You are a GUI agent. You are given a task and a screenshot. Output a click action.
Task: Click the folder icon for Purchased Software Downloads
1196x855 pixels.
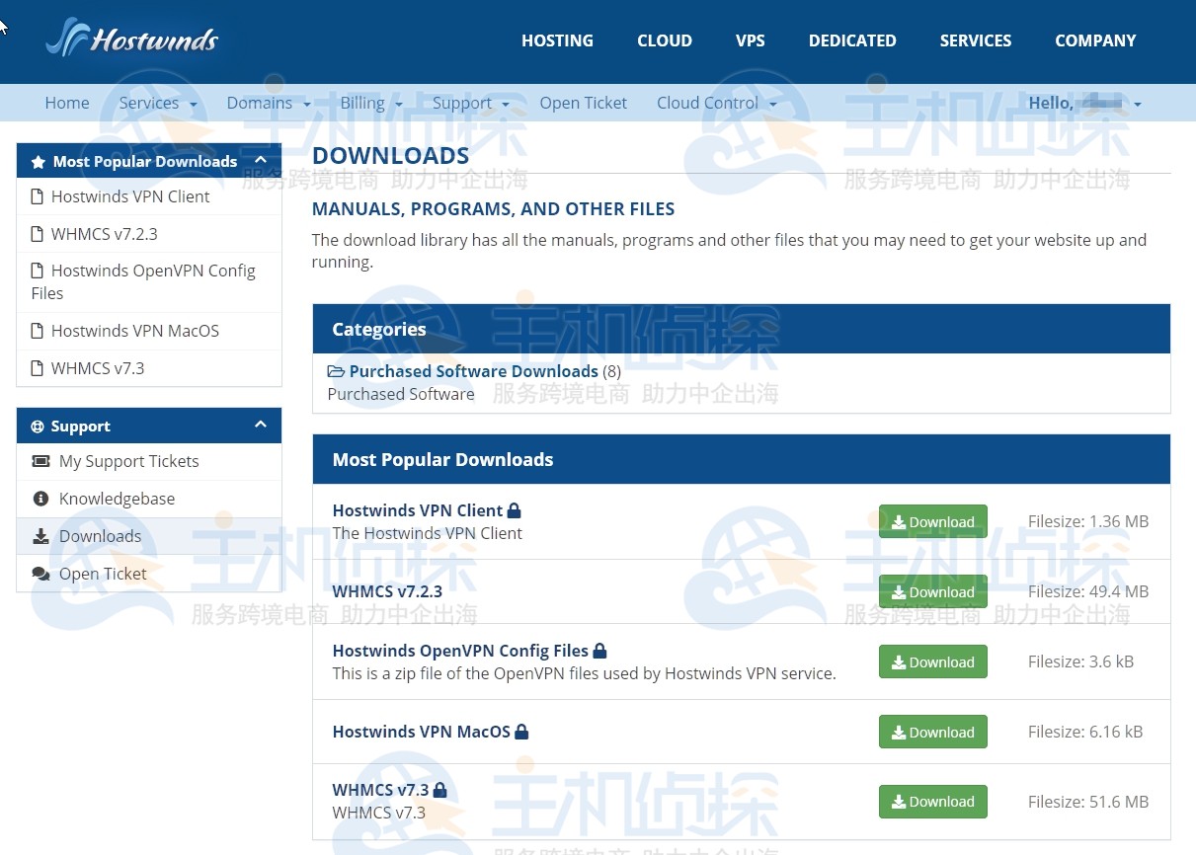336,371
